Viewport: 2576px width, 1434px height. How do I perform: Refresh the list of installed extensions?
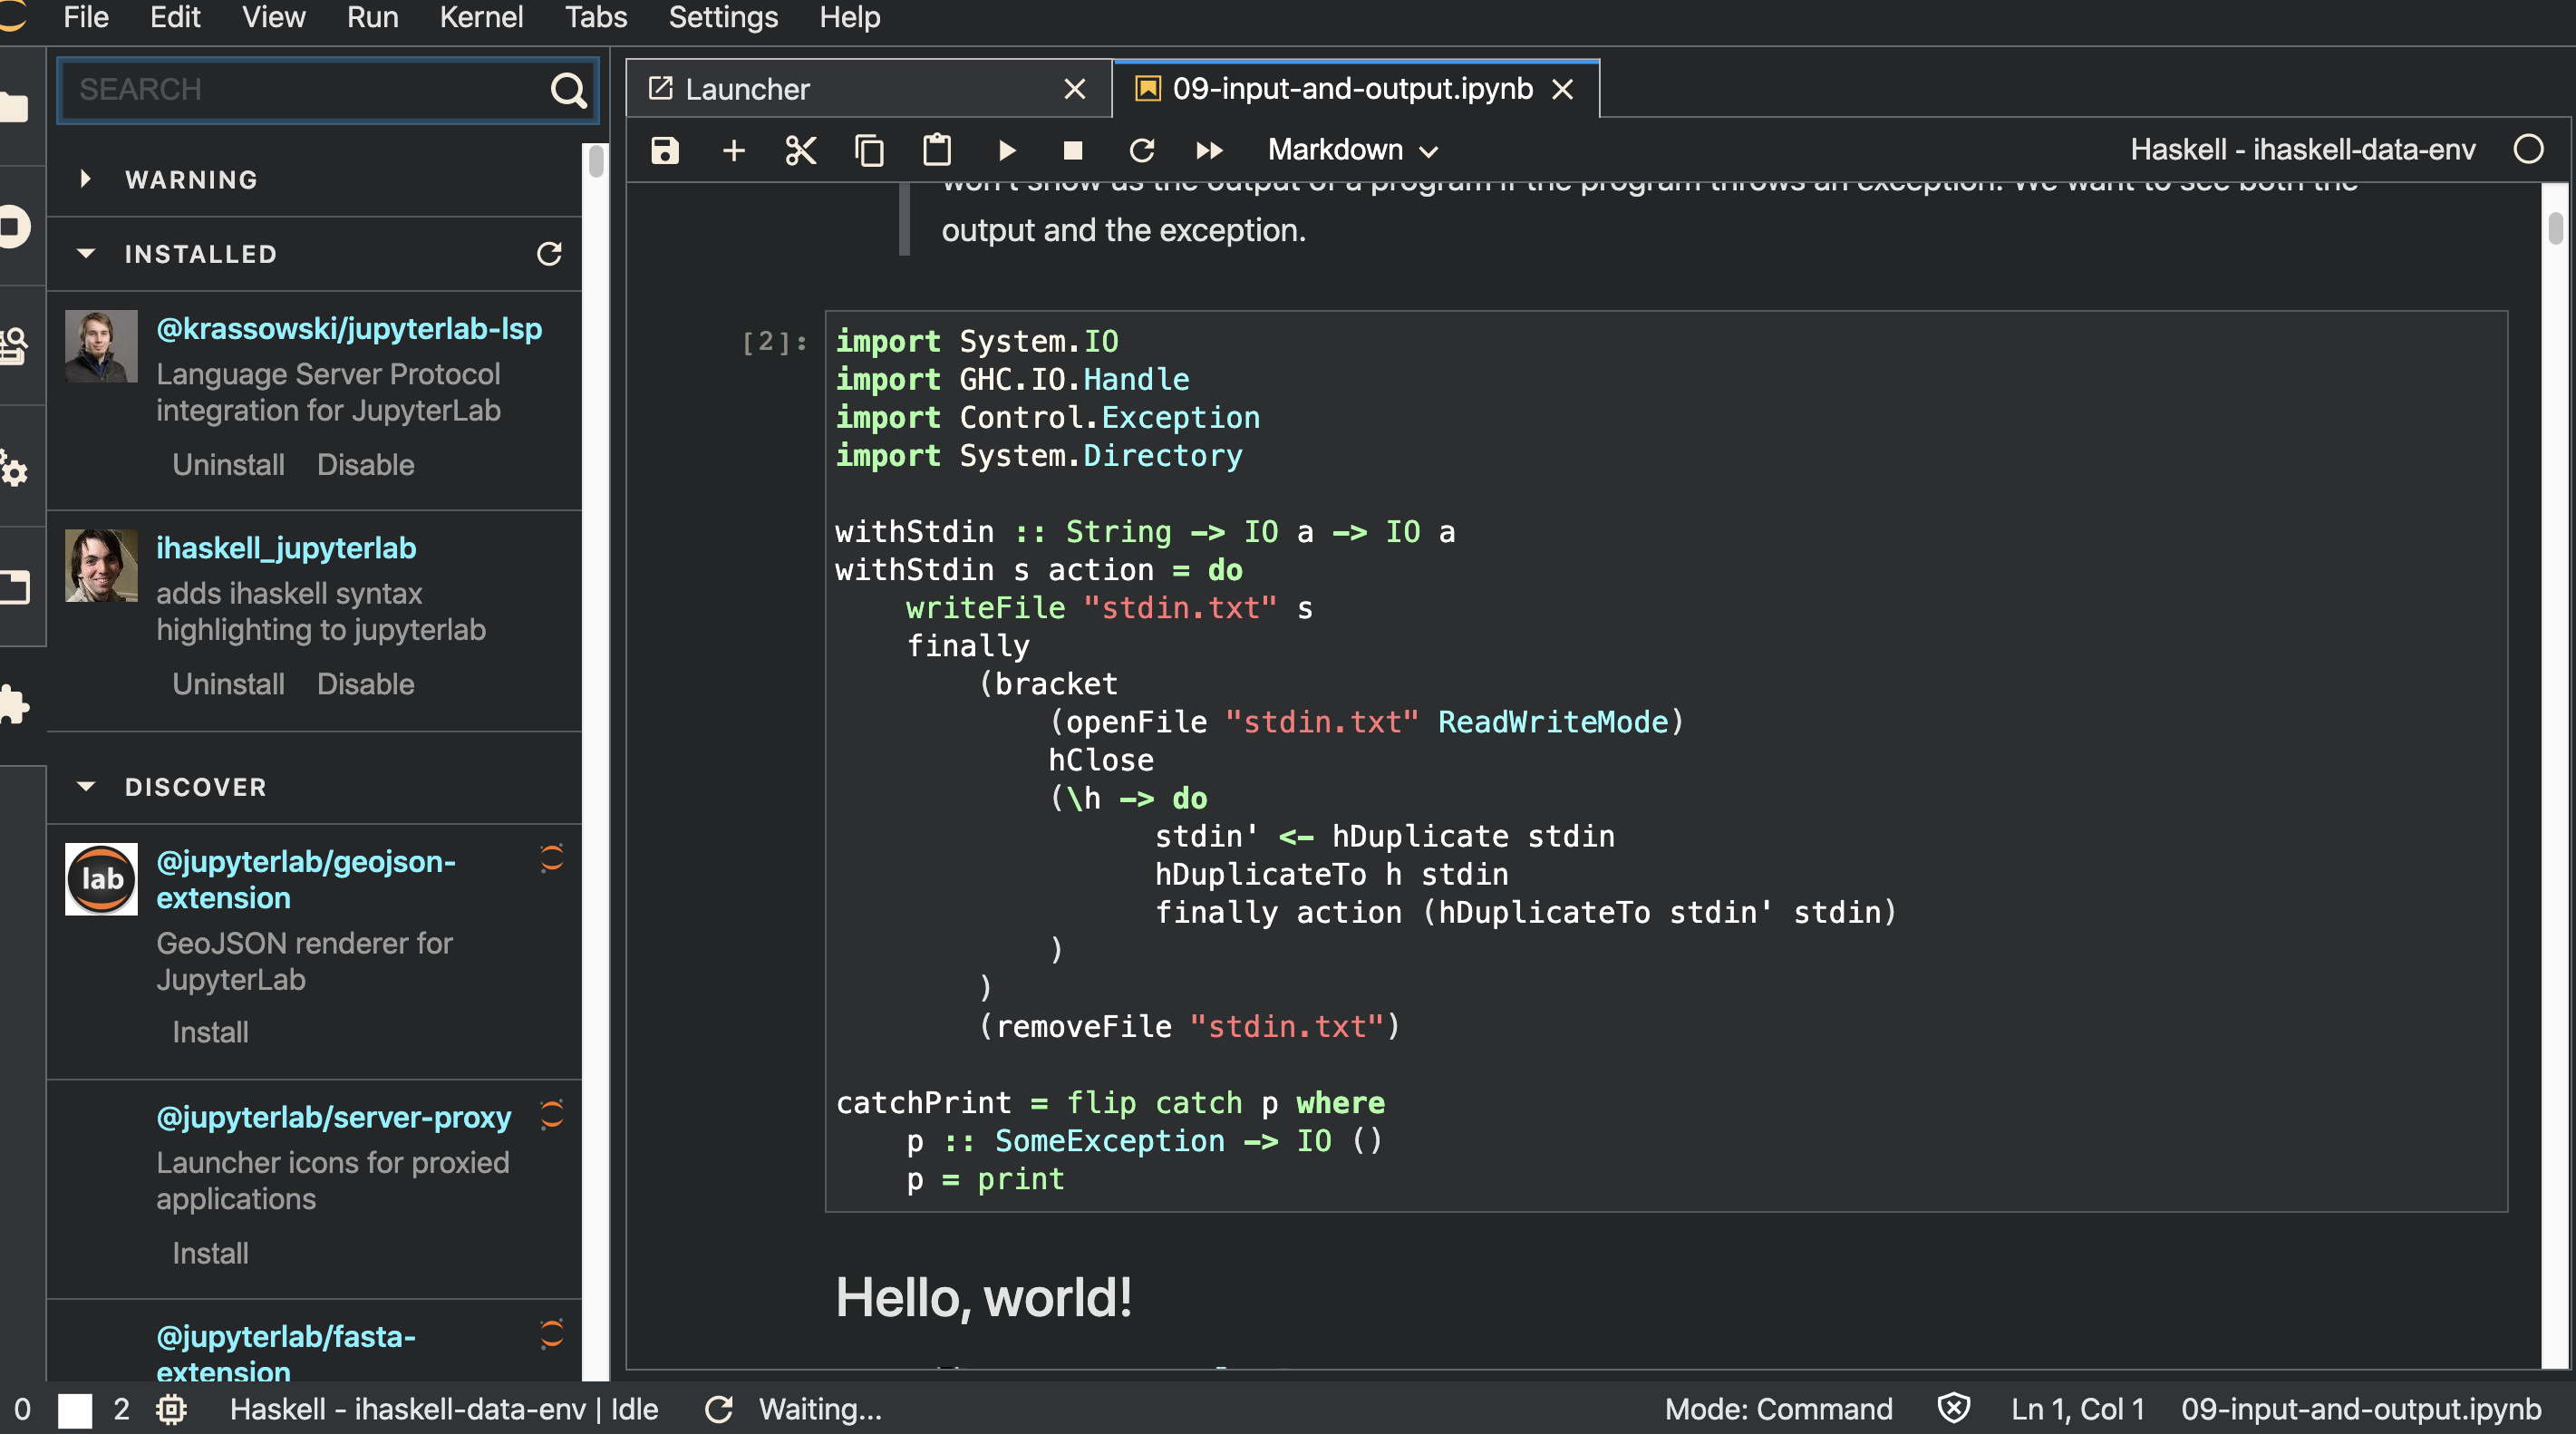tap(549, 254)
